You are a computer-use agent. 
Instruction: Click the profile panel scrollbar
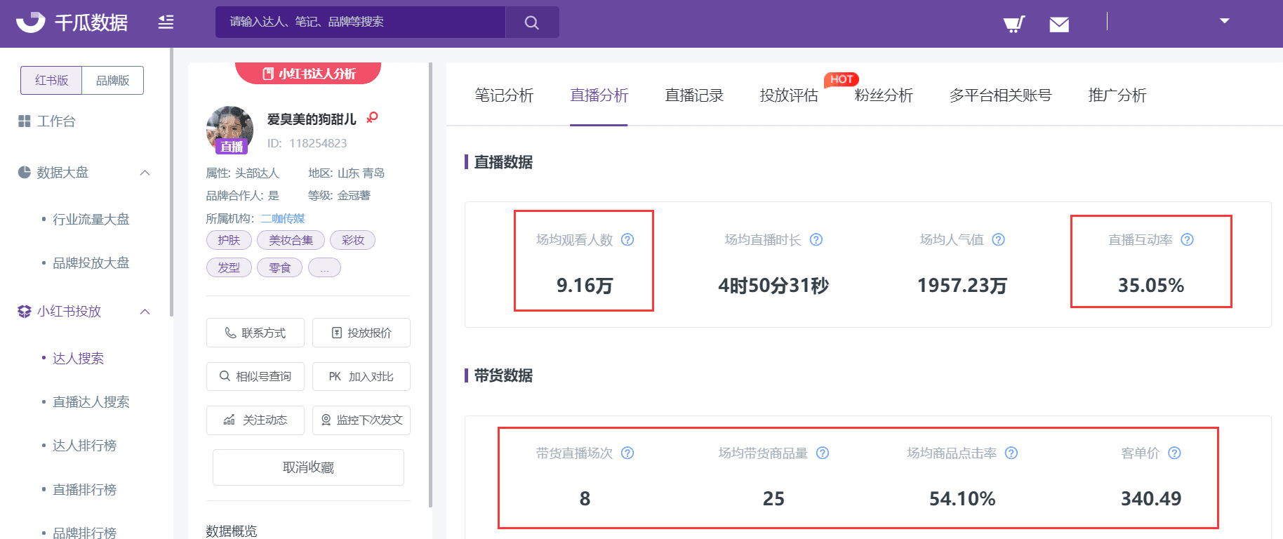tap(430, 284)
